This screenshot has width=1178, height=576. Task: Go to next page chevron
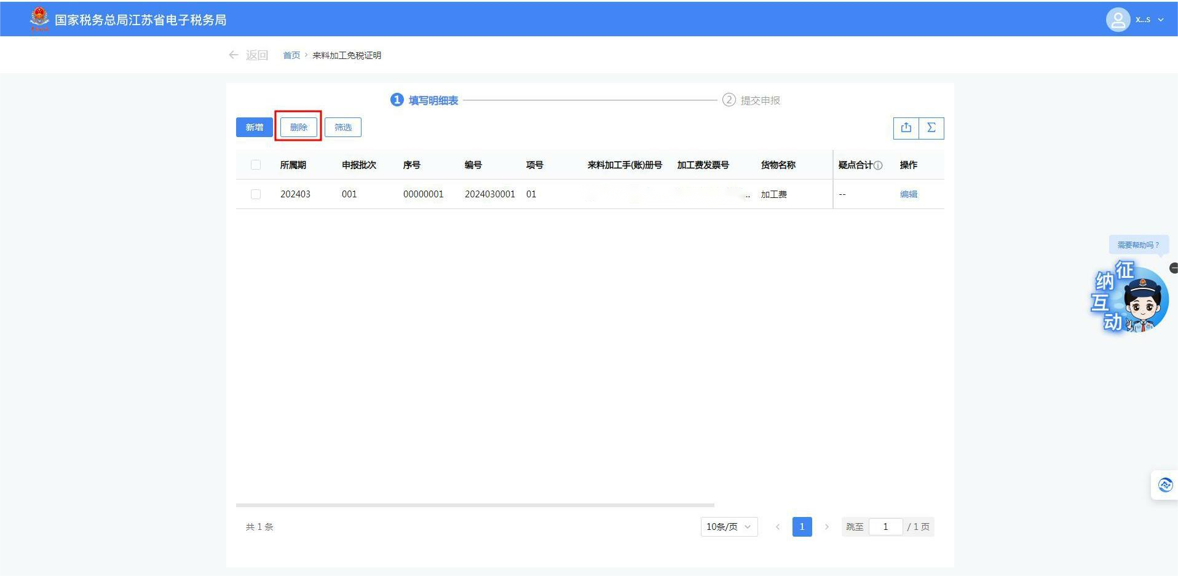point(826,527)
